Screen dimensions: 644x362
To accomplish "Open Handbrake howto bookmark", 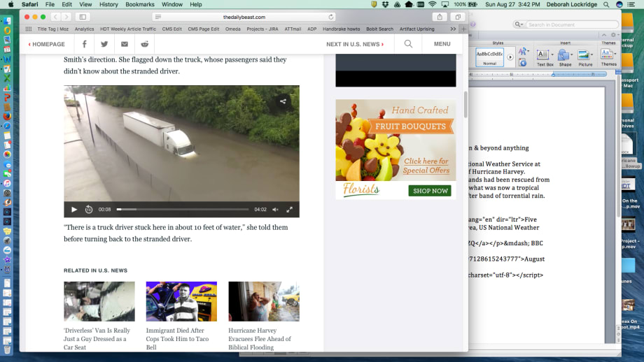I will [x=341, y=29].
